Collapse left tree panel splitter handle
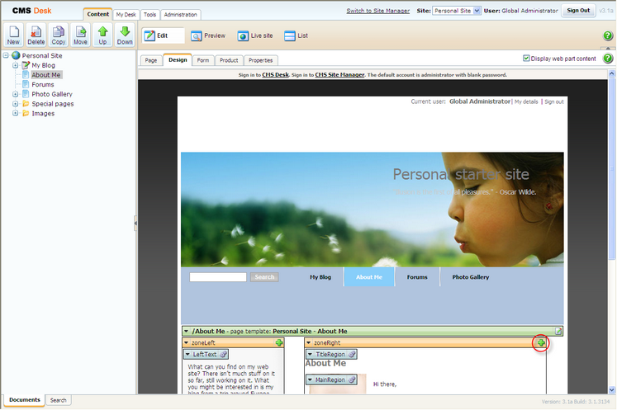The image size is (617, 410). coord(135,223)
